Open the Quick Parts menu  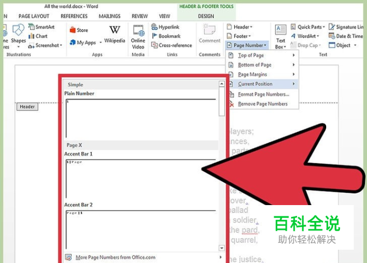pos(308,27)
